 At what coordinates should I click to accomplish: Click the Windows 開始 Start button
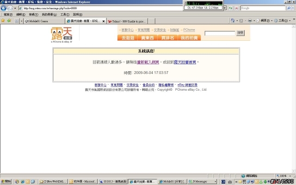6,181
